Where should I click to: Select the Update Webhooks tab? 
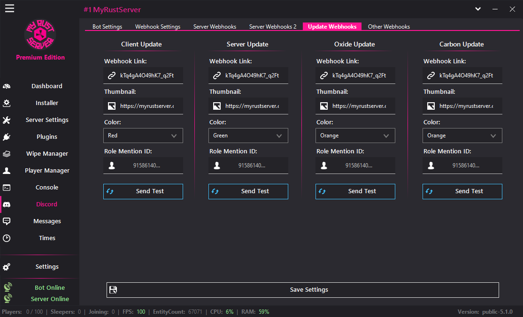[332, 27]
